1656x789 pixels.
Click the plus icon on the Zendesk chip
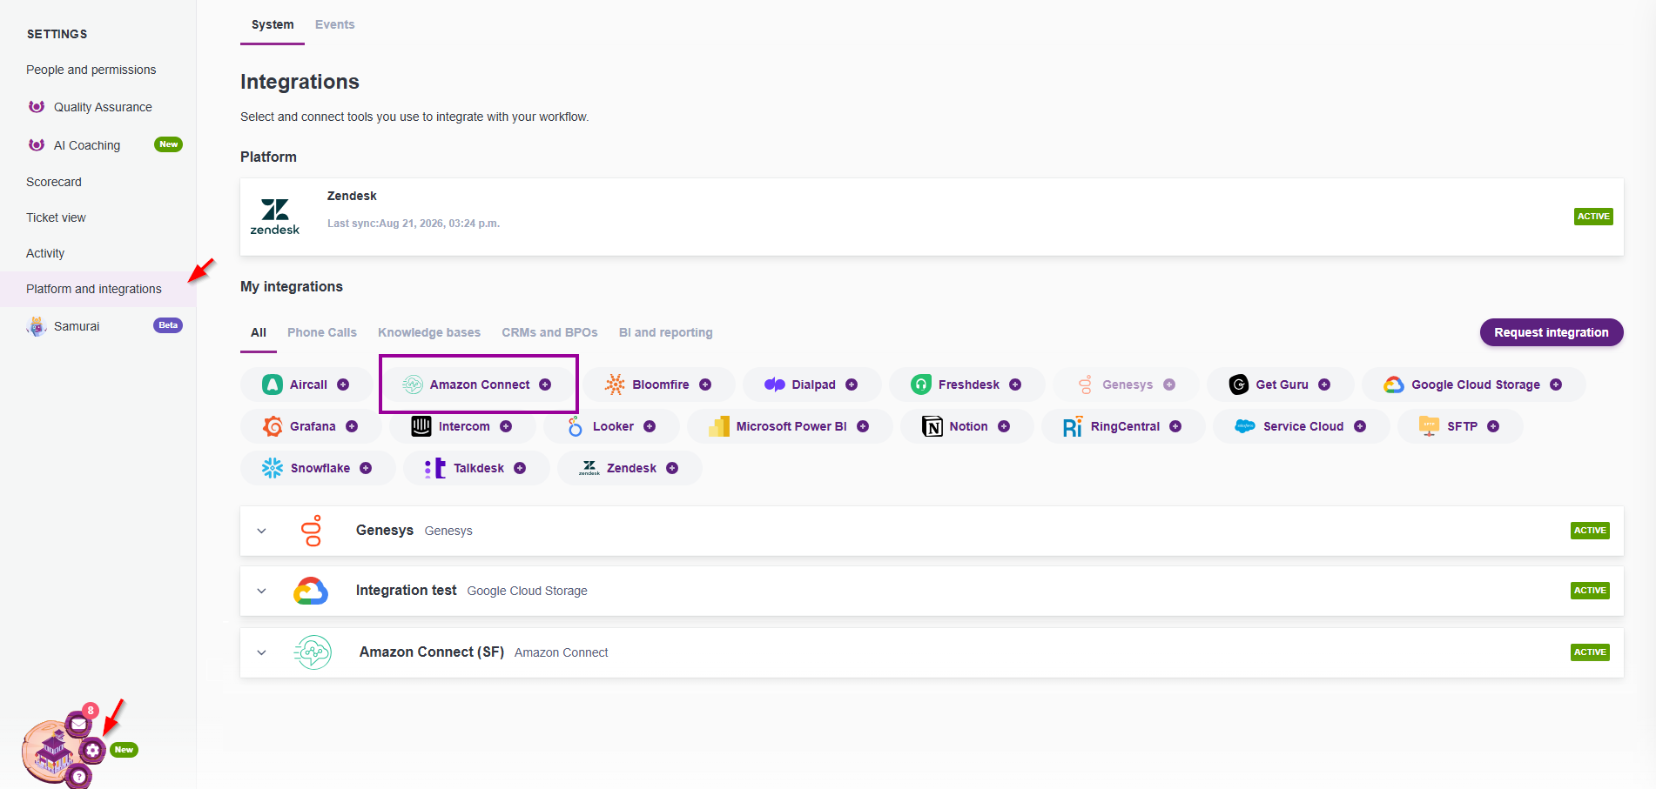(672, 468)
